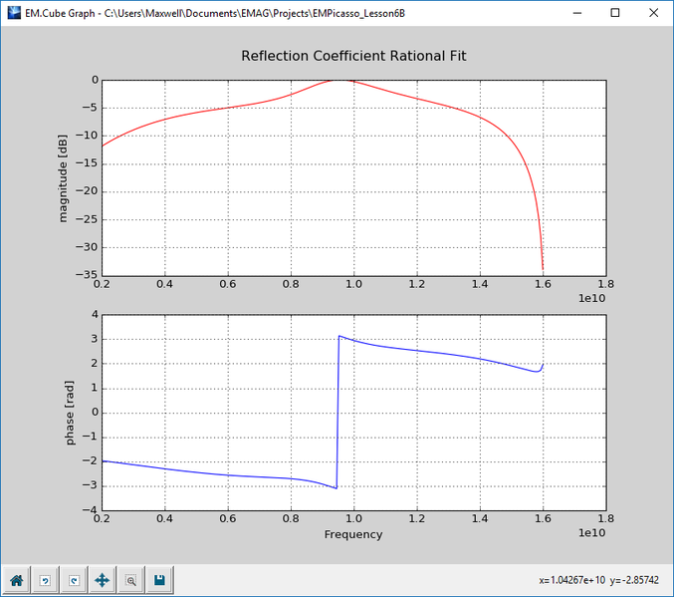Click the Frequency x-axis label
This screenshot has height=597, width=674.
[x=353, y=534]
